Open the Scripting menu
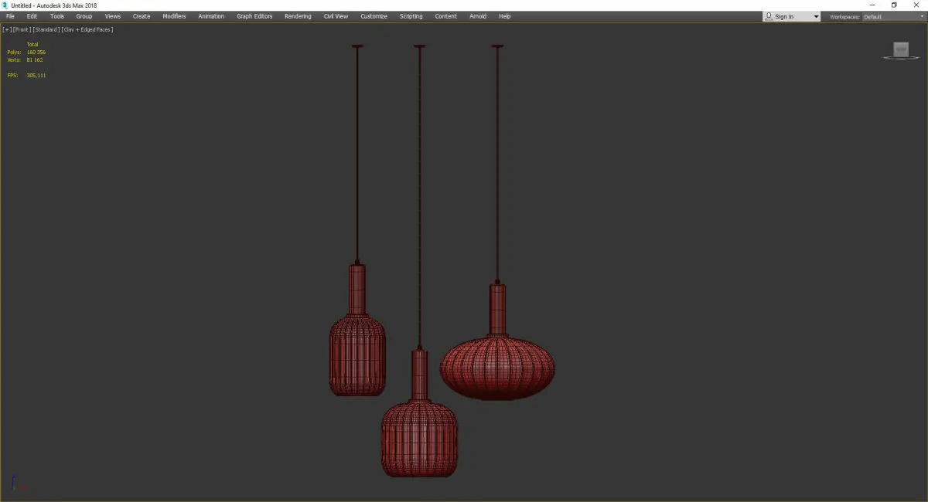The image size is (928, 502). [x=411, y=16]
